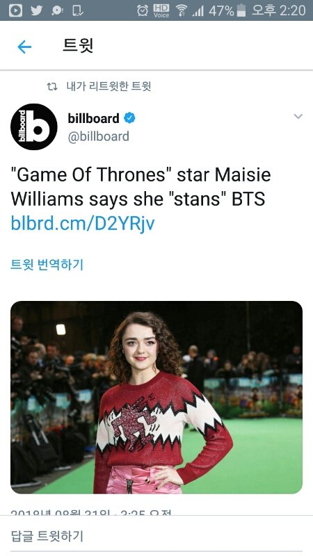Tap the battery indicator icon
313x556 pixels.
[241, 10]
